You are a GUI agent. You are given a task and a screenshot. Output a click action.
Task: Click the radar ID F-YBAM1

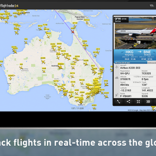pos(126,96)
